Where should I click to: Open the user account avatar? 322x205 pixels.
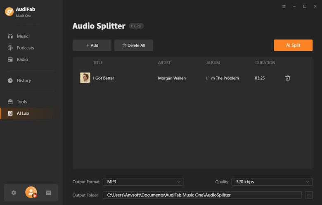[31, 192]
